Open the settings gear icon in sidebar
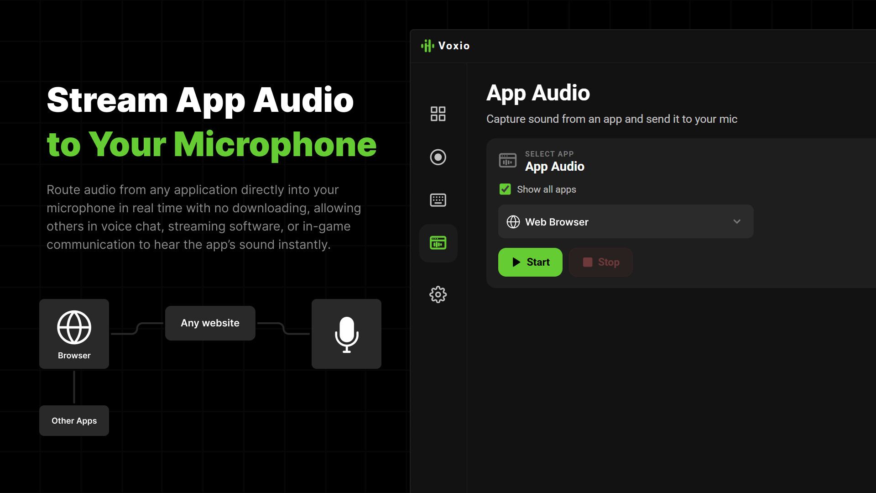This screenshot has height=493, width=876. [x=438, y=294]
